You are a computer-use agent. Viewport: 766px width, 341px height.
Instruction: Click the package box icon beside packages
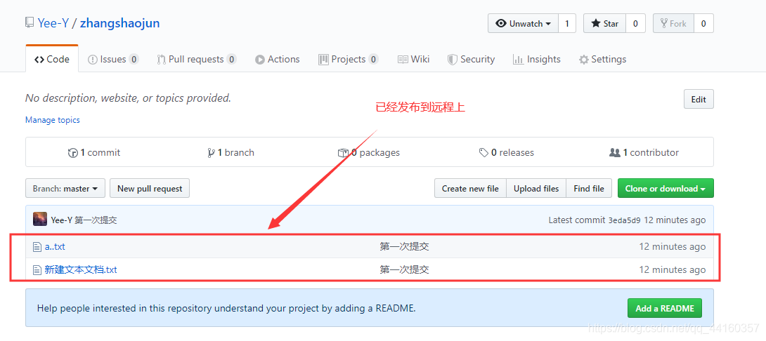(x=343, y=153)
